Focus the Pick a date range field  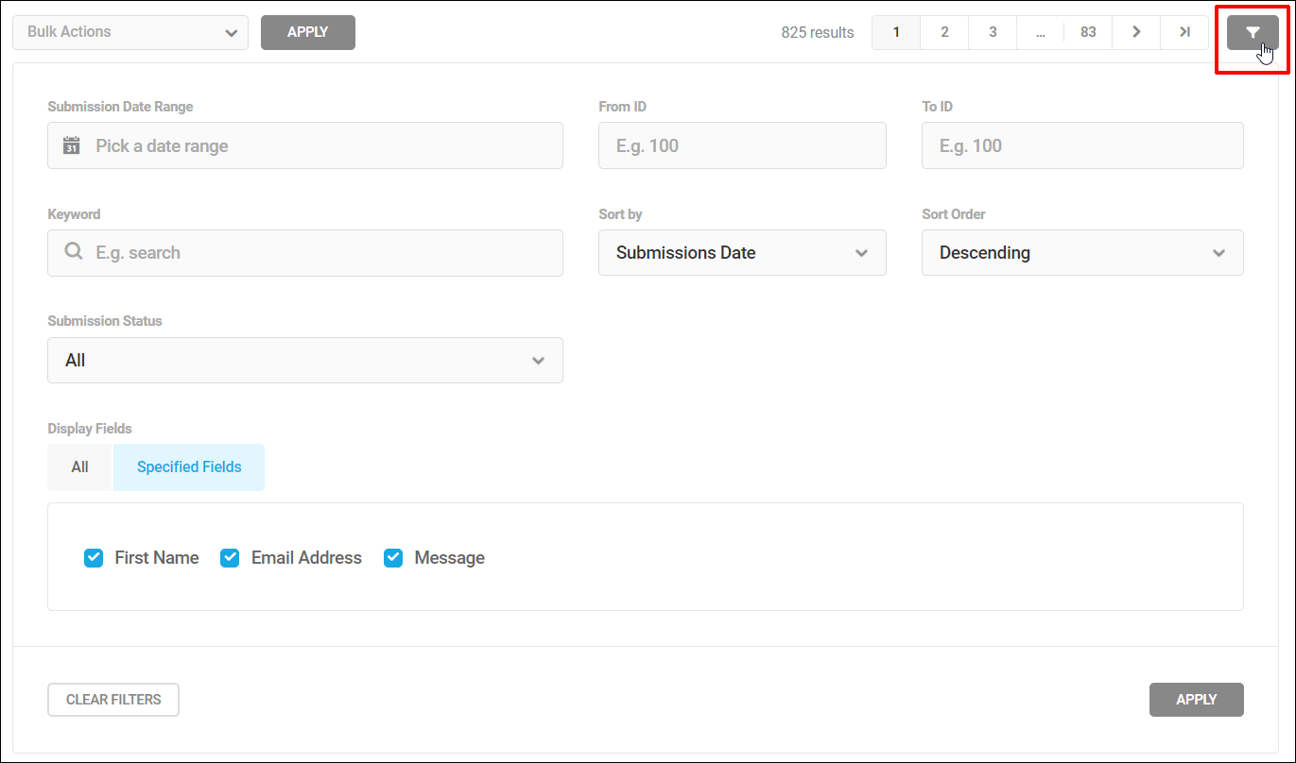pyautogui.click(x=305, y=145)
